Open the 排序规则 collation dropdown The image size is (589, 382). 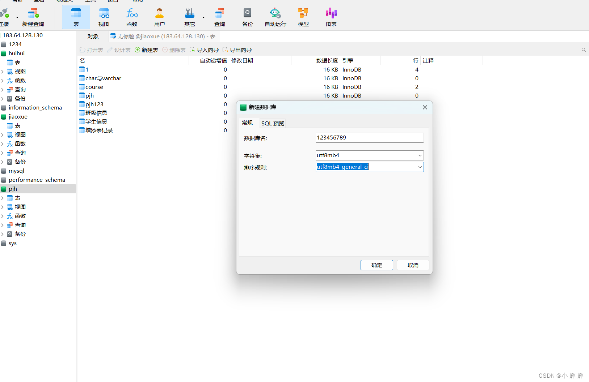click(x=420, y=167)
